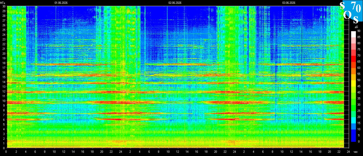
Task: Click frequency axis label 10 MHz
Action: tap(4, 101)
